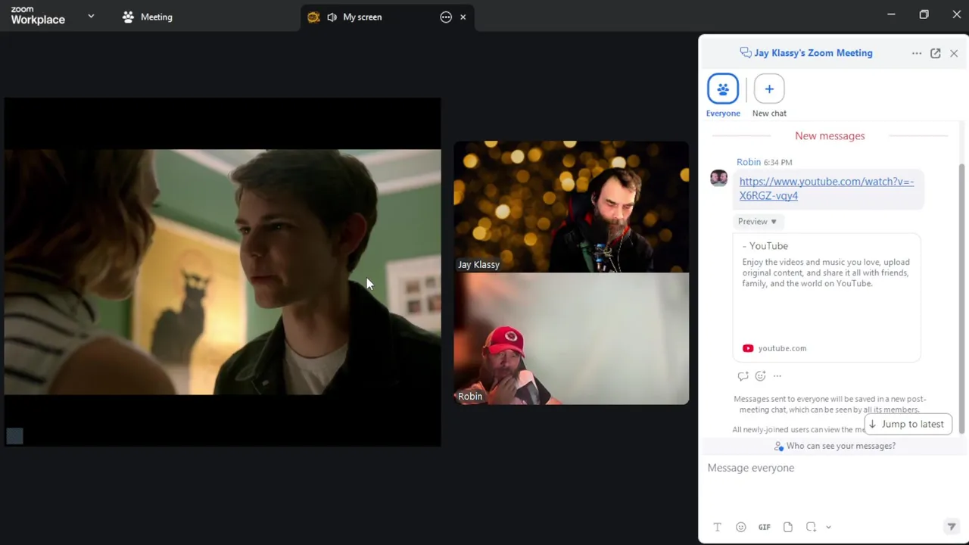Focus the Message everyone input field
Screen dimensions: 969x545
click(831, 468)
